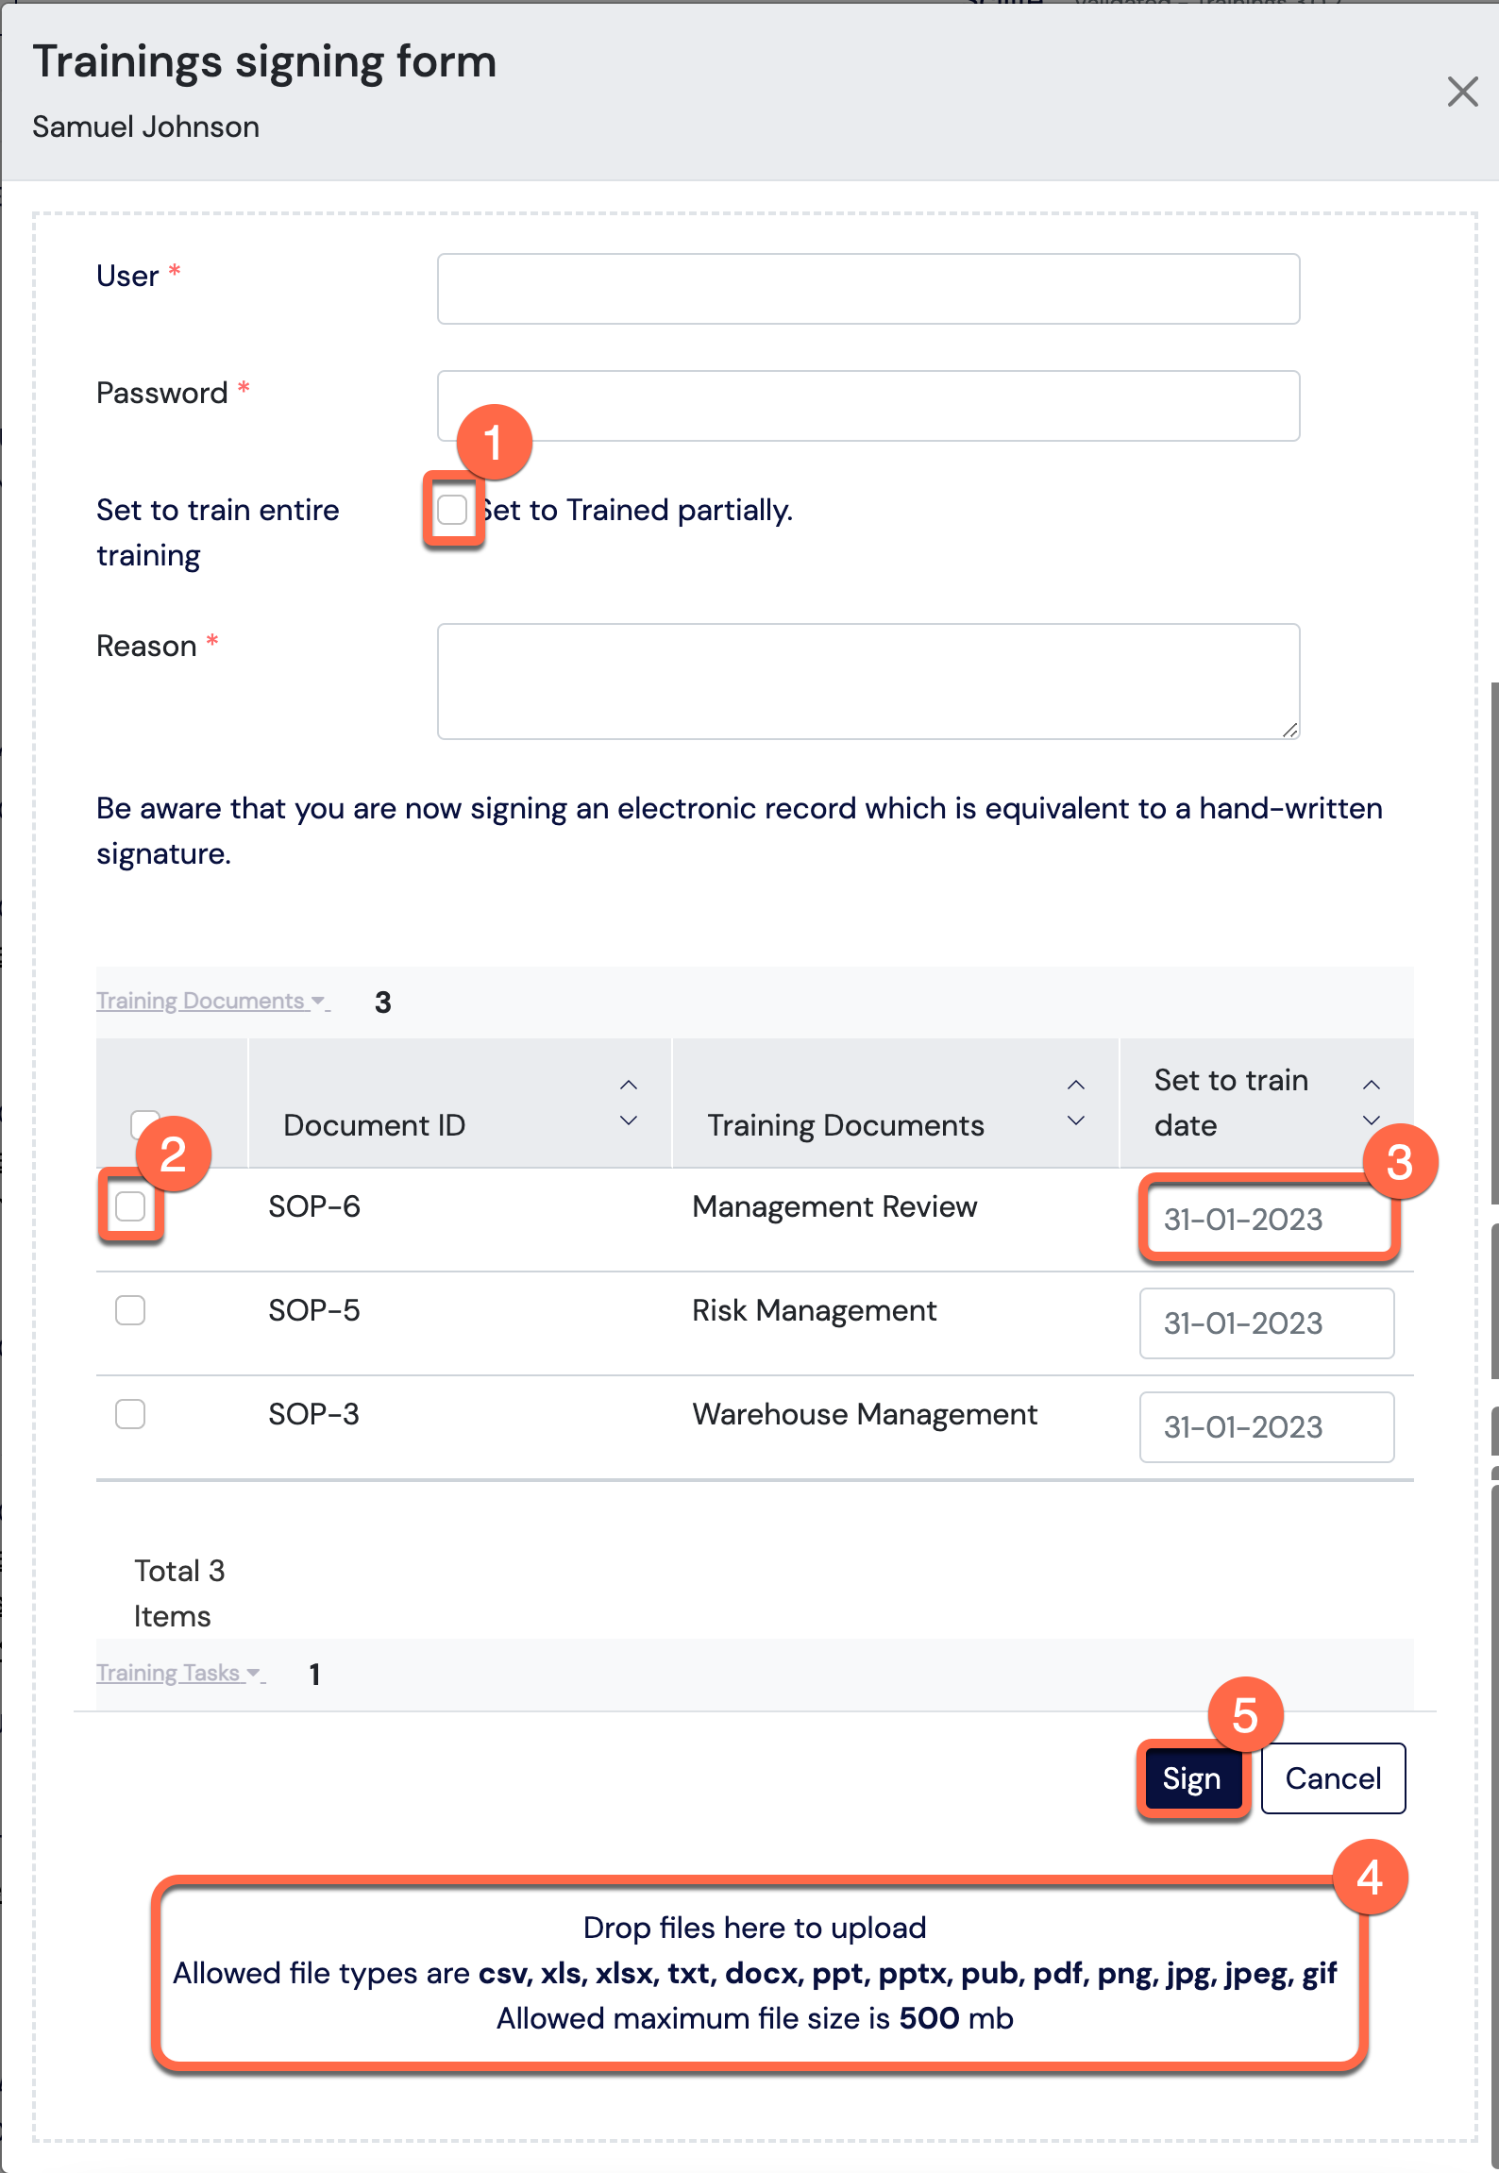Sort Document ID column descending arrow

pos(629,1120)
